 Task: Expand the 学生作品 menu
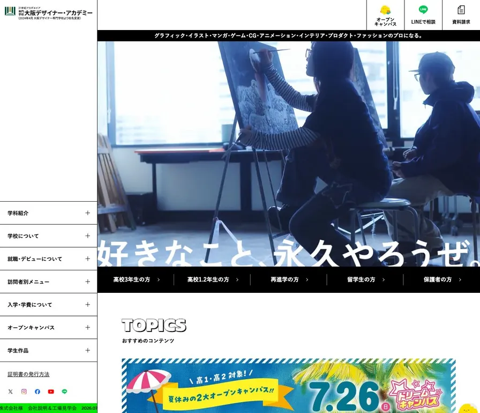49,350
